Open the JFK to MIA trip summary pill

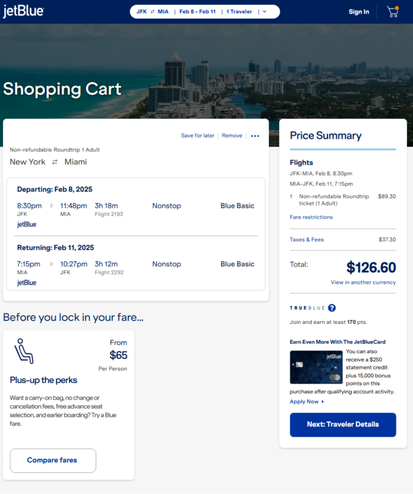(x=205, y=12)
